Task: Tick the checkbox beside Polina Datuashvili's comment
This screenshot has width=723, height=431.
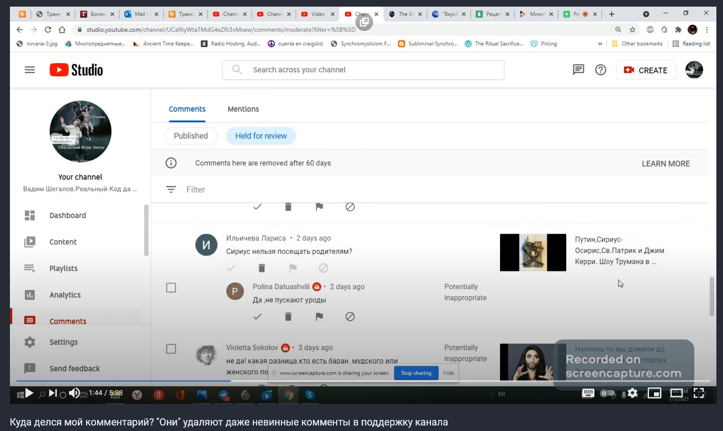Action: coord(171,288)
